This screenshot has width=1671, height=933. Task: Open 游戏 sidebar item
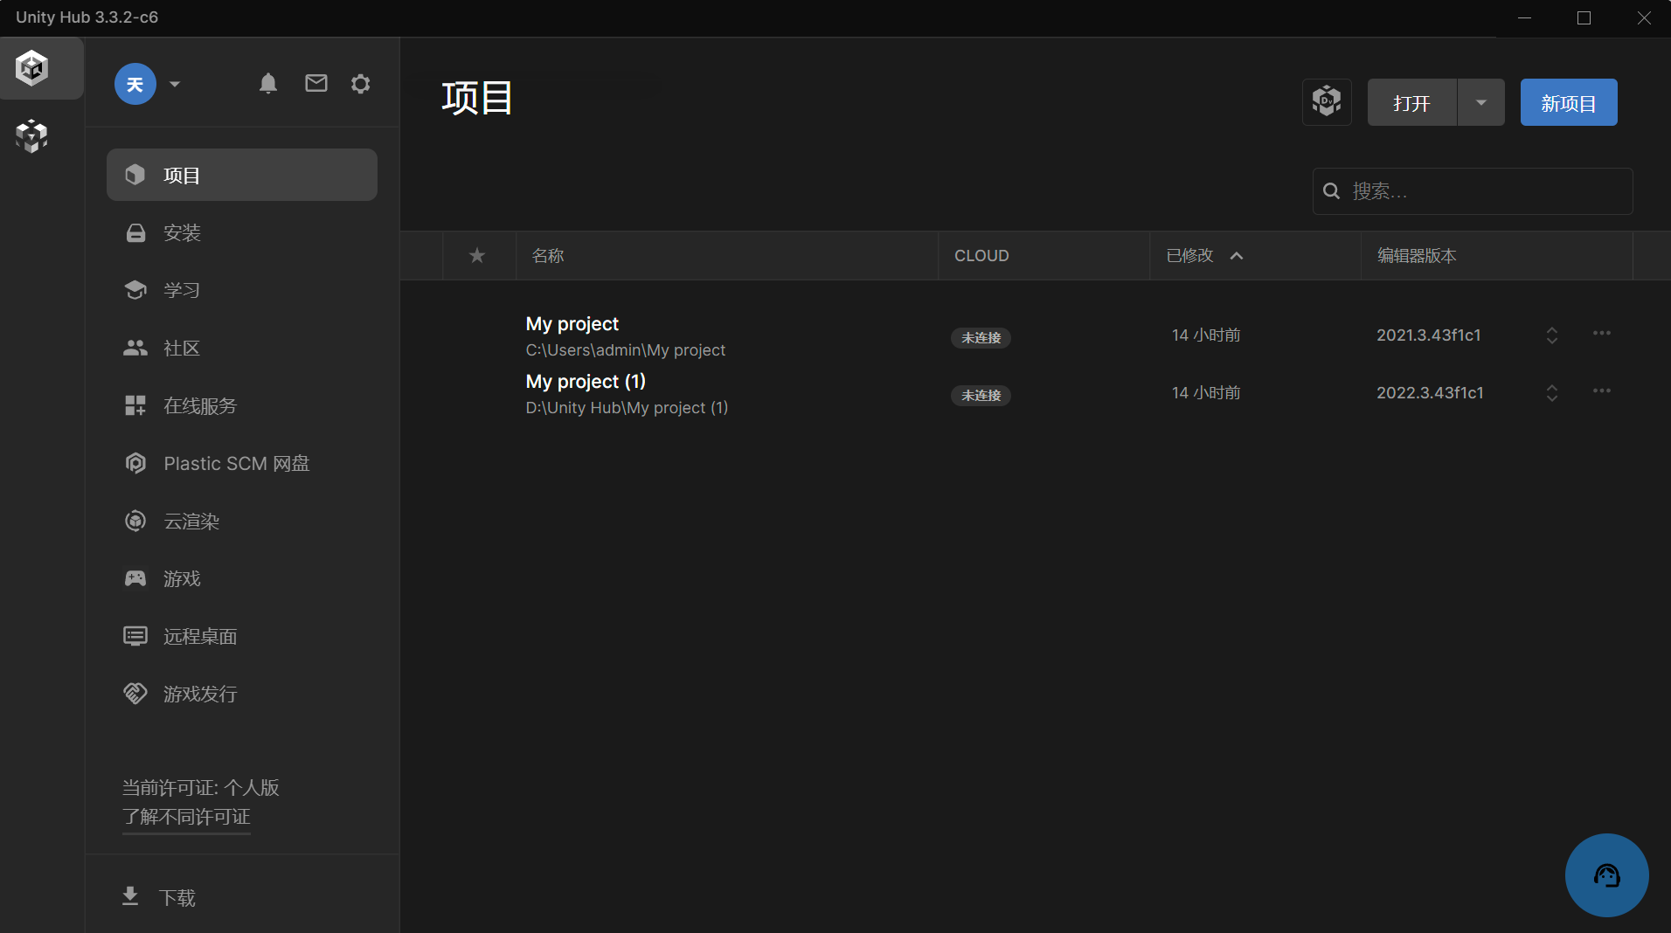pos(242,578)
